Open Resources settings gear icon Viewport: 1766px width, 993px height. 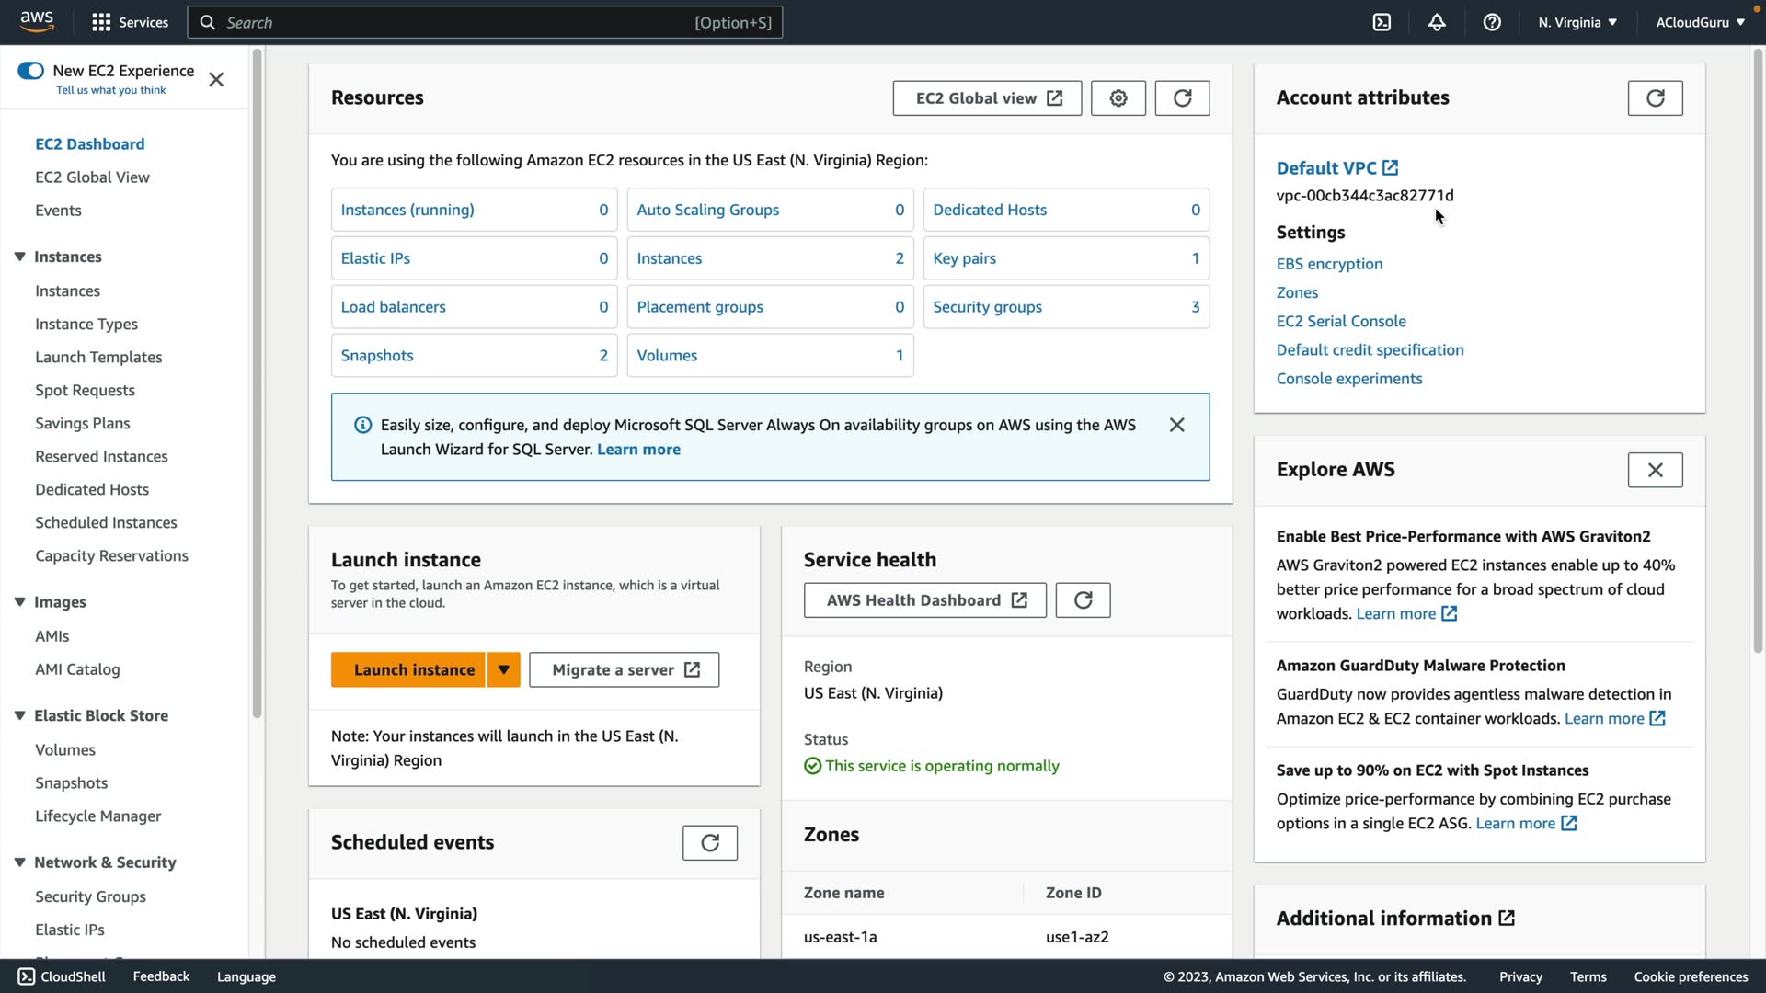pyautogui.click(x=1118, y=98)
